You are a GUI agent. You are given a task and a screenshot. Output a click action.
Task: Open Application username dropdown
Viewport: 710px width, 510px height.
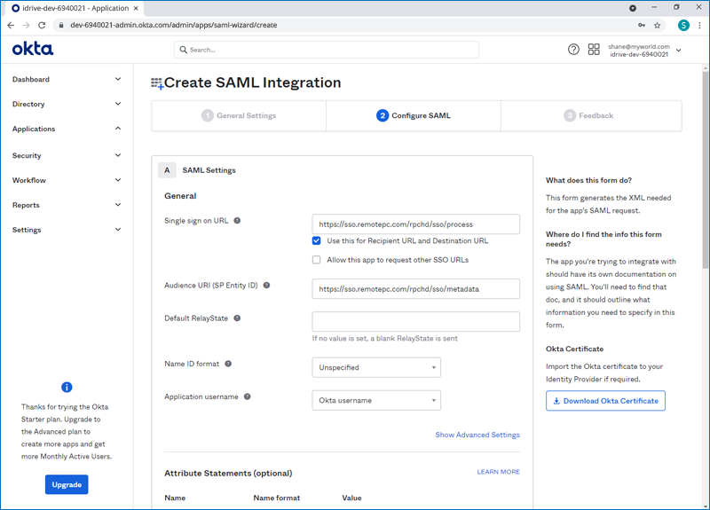[x=376, y=400]
